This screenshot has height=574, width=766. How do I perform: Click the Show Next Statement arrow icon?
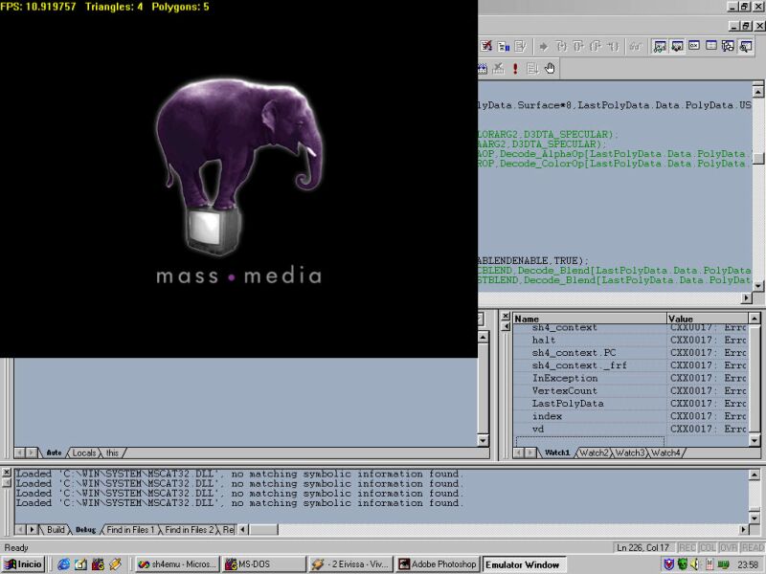pyautogui.click(x=543, y=46)
